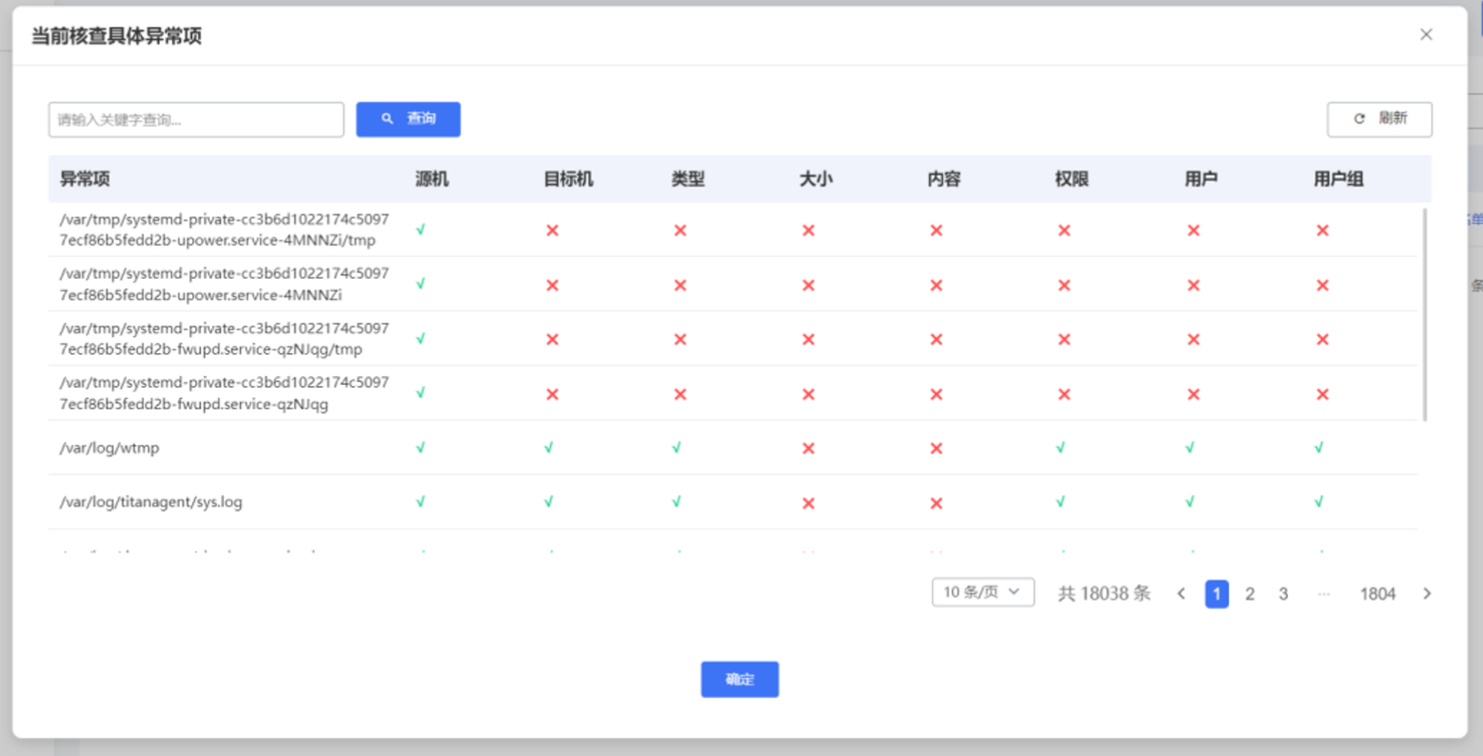This screenshot has width=1483, height=756.
Task: Select the fwupd.service-qzNJqg/tmp path entry
Action: pos(224,338)
